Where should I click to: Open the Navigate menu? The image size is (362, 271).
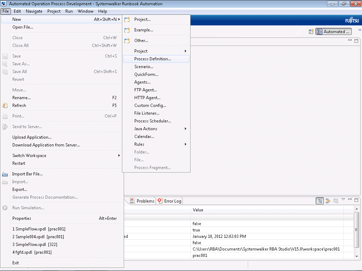34,11
